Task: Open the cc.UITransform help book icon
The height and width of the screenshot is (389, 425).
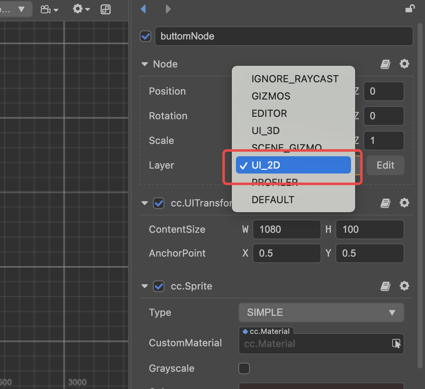Action: (385, 203)
